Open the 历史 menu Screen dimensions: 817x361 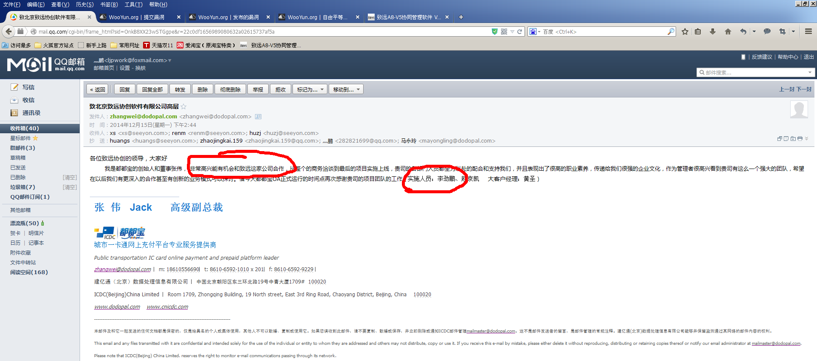(x=85, y=4)
